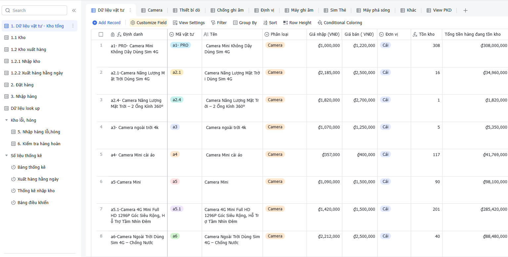Open '3. Nhập hàng' in sidebar
Screen dimensions: 508x257
40,97
